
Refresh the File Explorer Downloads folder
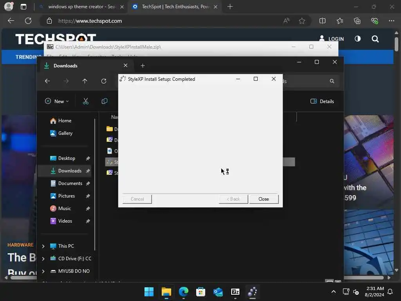[x=103, y=81]
